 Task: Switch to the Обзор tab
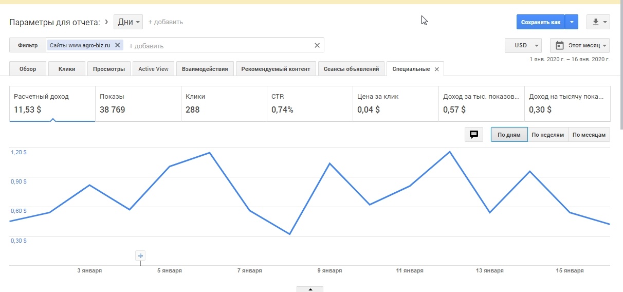click(x=28, y=69)
